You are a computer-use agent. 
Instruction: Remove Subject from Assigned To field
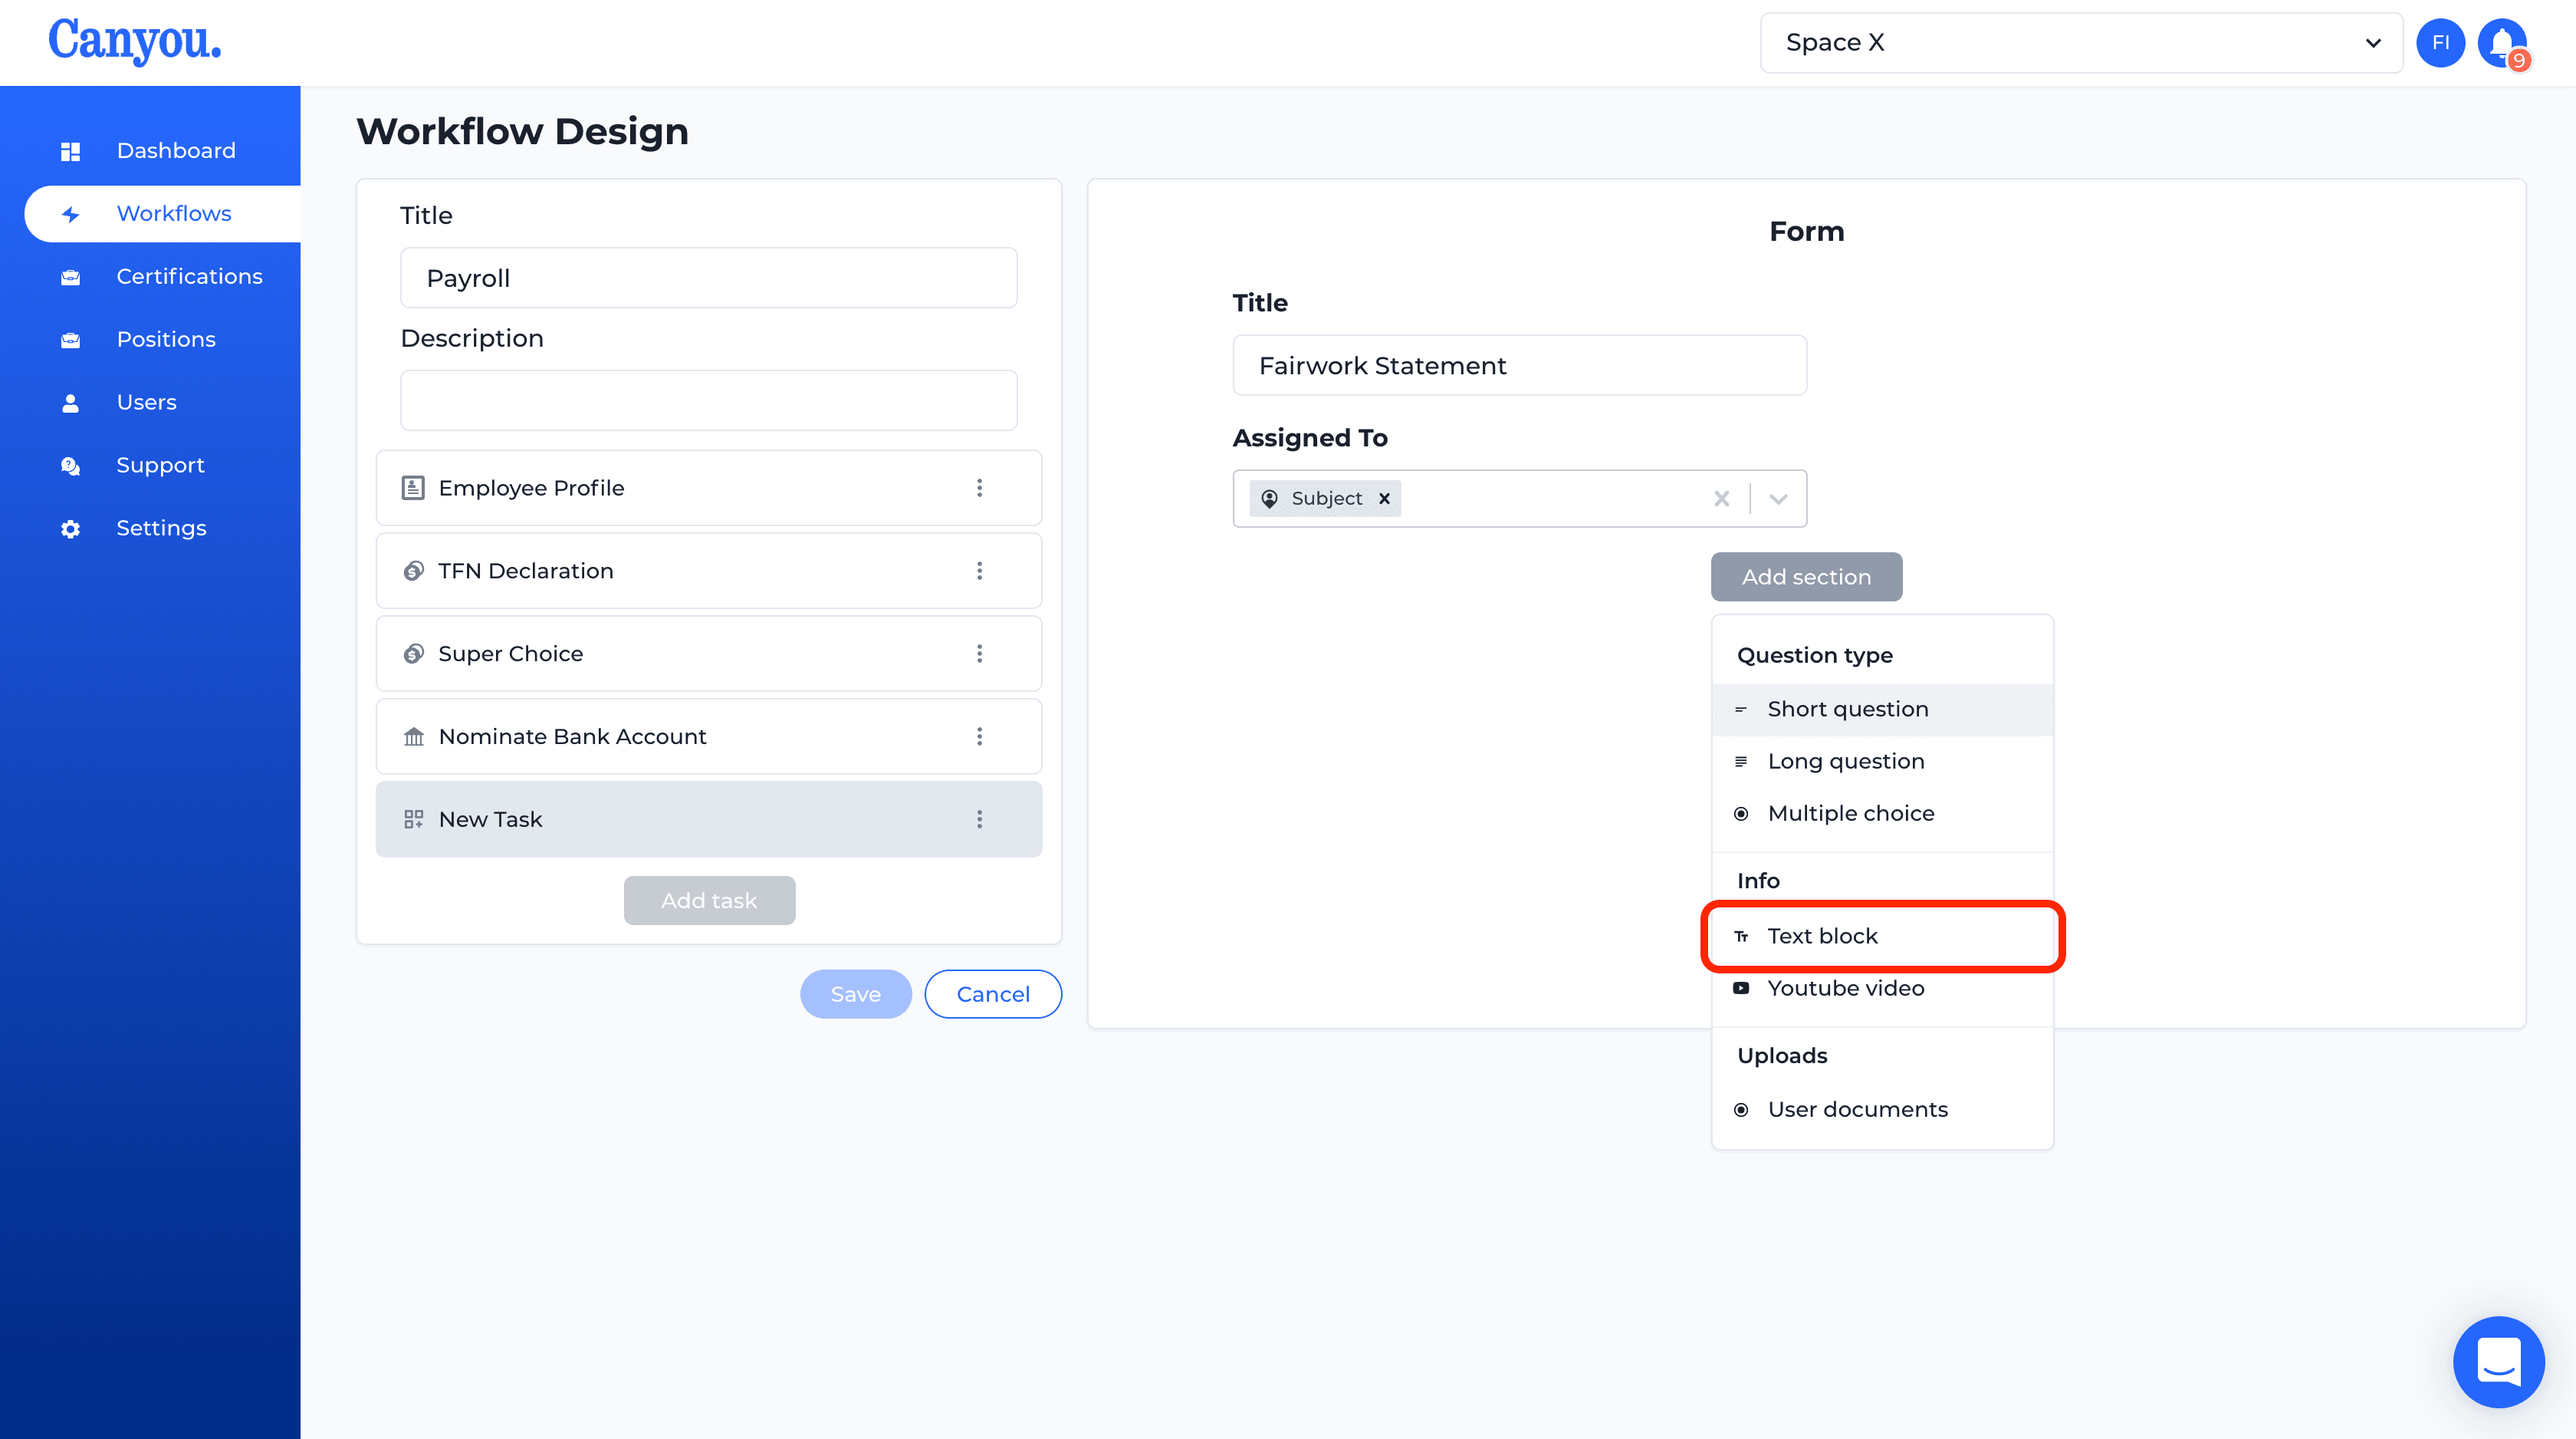[1385, 497]
